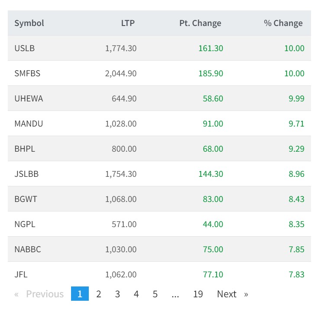Sort by the % Change column header
Image resolution: width=321 pixels, height=309 pixels.
coord(283,23)
